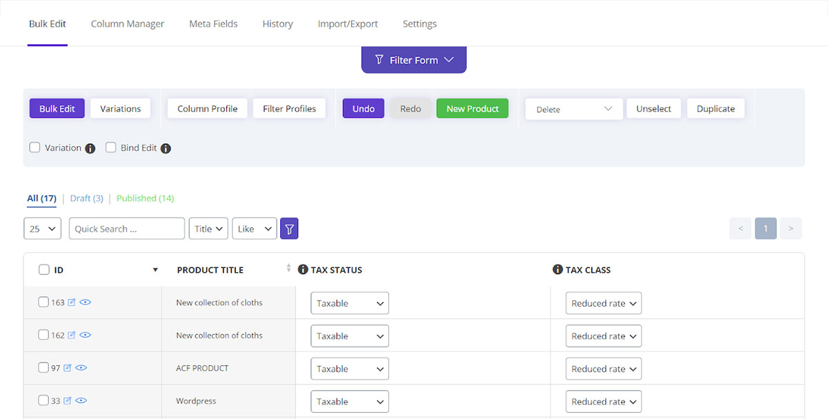Switch to the History tab
The height and width of the screenshot is (419, 828).
click(x=277, y=23)
